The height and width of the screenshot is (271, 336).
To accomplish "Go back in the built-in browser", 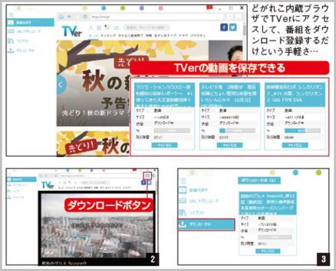I will pyautogui.click(x=69, y=16).
